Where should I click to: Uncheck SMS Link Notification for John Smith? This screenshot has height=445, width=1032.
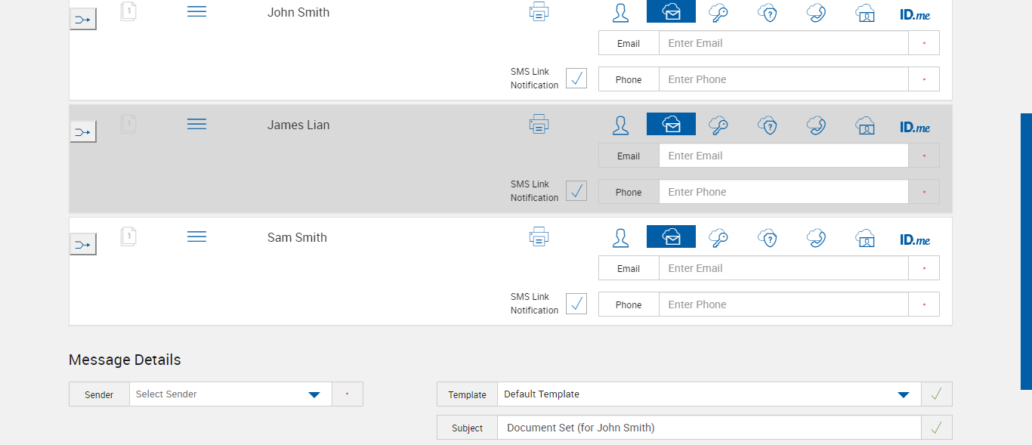point(576,78)
